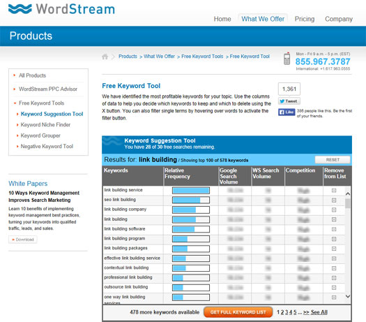Click the 'link building software' keyword text
This screenshot has width=366, height=322.
[124, 229]
